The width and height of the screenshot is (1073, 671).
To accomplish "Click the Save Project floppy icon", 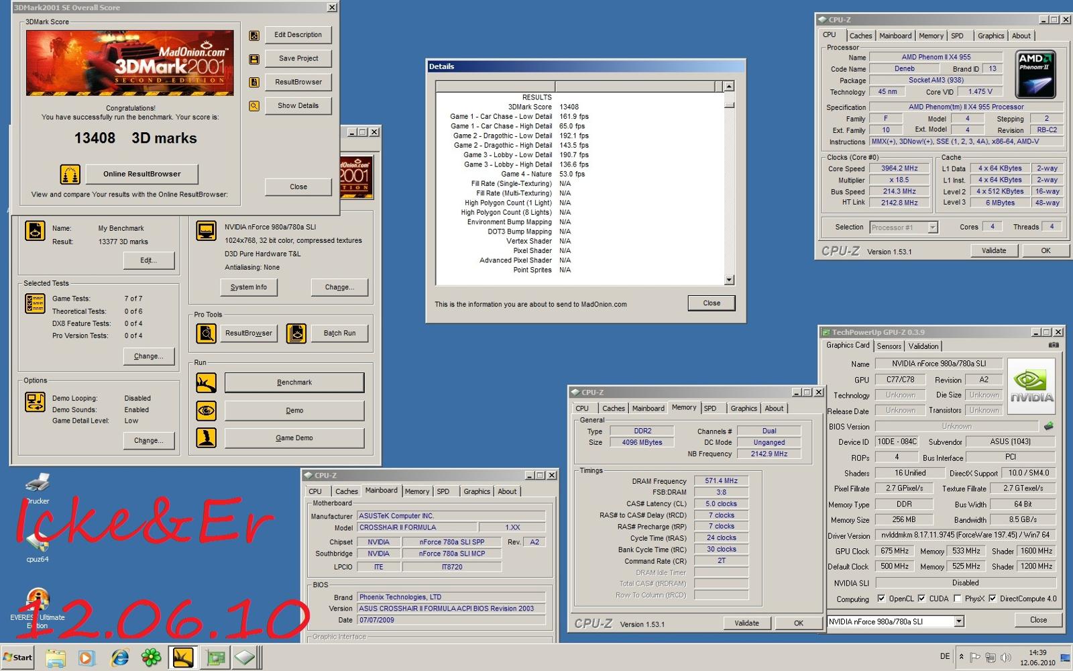I will coord(254,59).
